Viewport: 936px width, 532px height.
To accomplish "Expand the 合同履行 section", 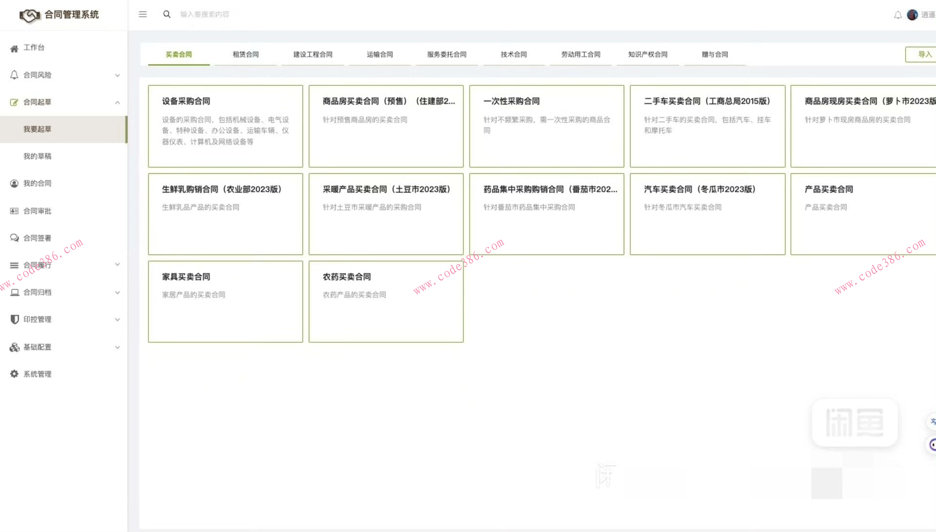I will coord(117,264).
